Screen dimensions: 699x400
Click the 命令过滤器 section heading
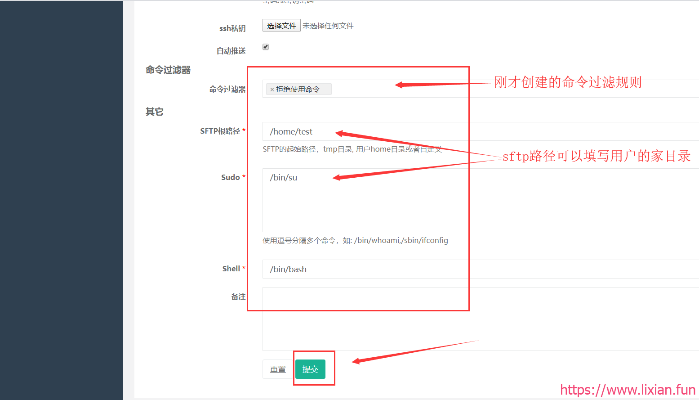pyautogui.click(x=168, y=70)
